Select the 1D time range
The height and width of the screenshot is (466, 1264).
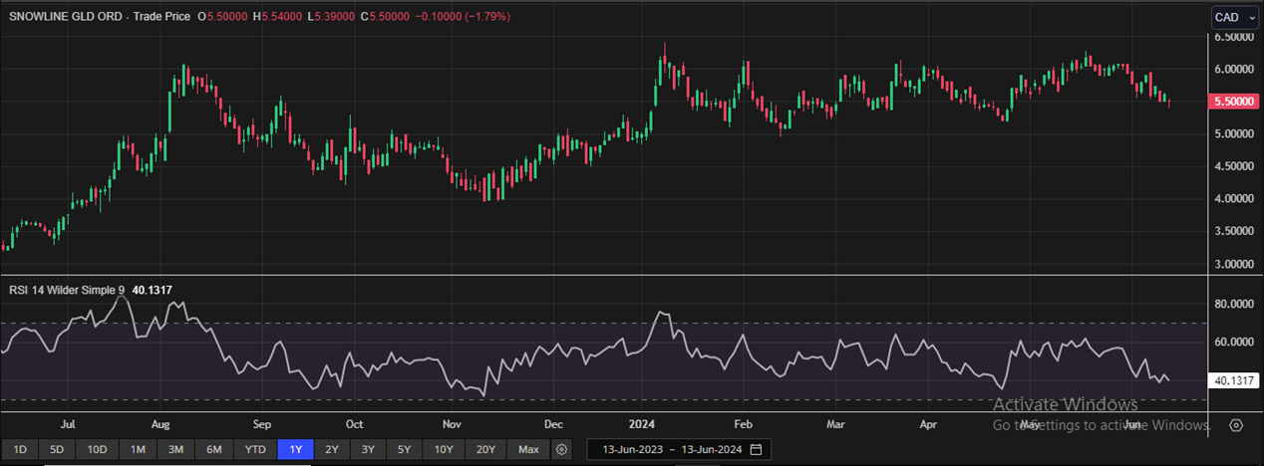pyautogui.click(x=20, y=449)
